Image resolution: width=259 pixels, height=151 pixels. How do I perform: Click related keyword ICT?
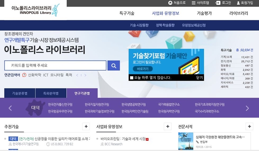pos(46,75)
